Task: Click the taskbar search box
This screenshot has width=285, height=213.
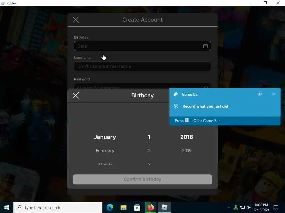Action: (x=58, y=207)
